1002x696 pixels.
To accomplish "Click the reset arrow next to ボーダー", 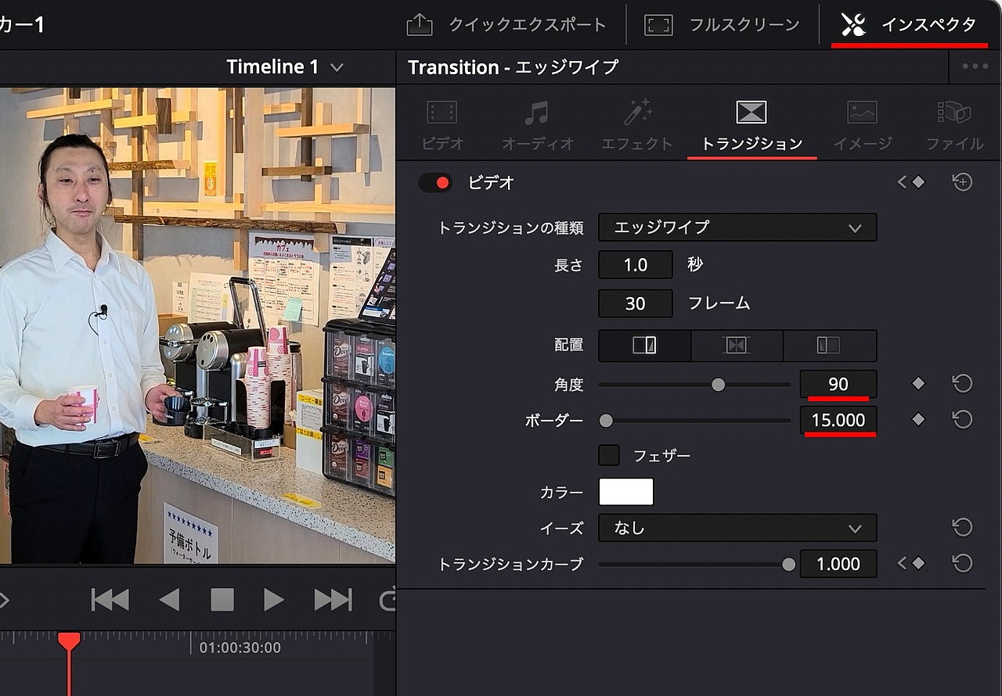I will pyautogui.click(x=962, y=420).
